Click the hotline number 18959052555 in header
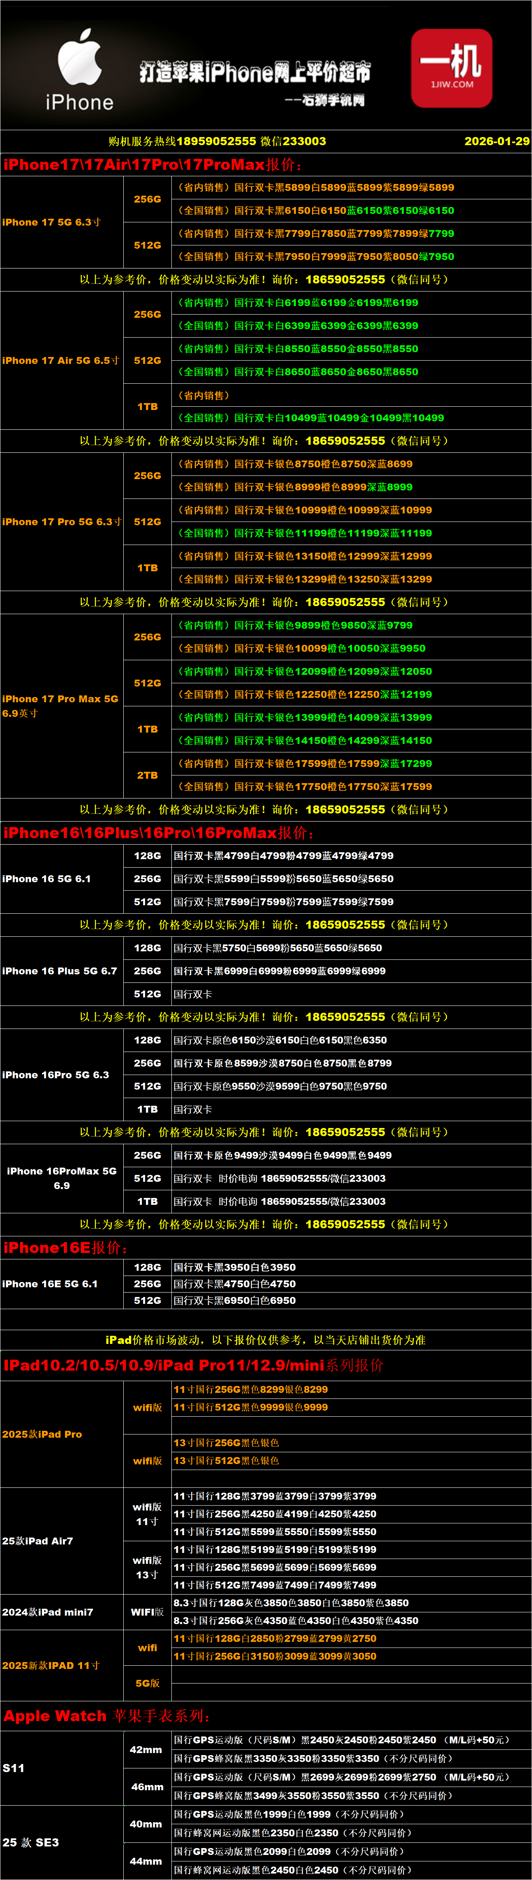Viewport: 532px width, 1880px height. (216, 142)
